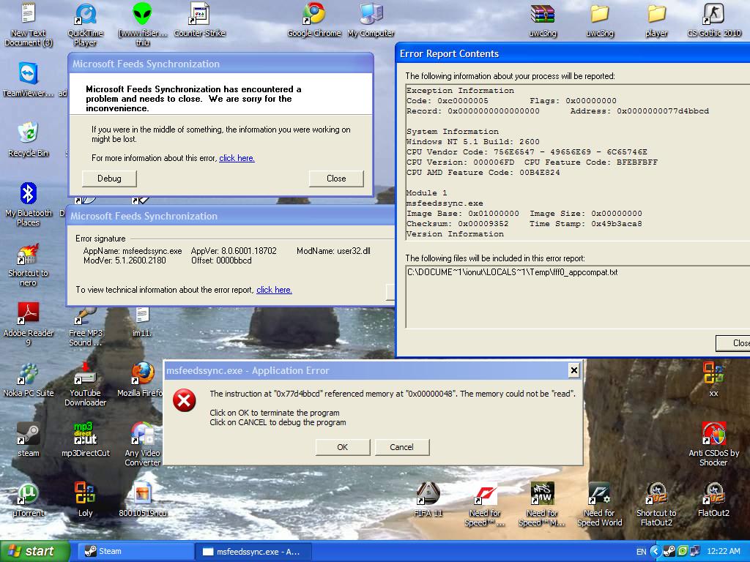Click µTorrent tray icon

pos(683,552)
